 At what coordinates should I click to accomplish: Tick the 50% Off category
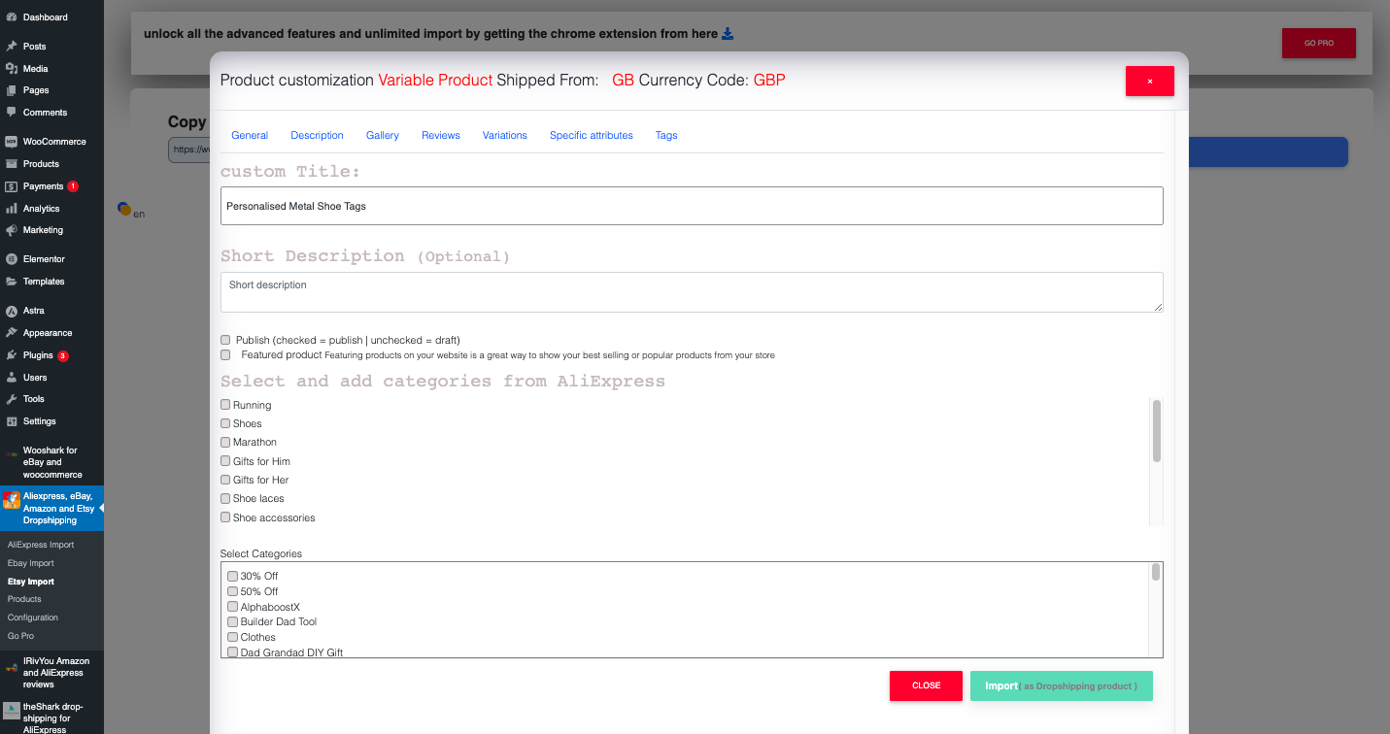click(232, 591)
